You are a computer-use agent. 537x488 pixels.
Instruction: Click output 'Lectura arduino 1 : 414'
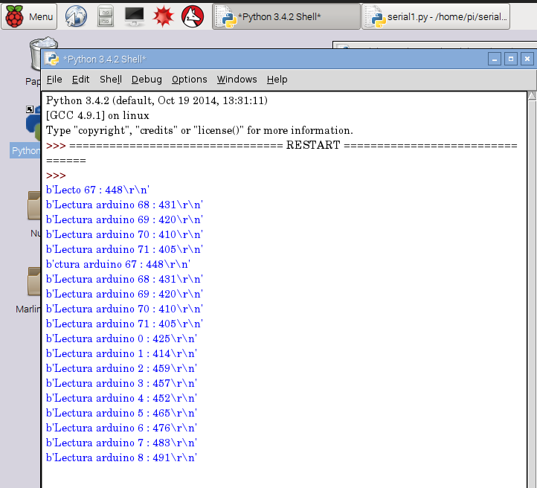pyautogui.click(x=121, y=353)
